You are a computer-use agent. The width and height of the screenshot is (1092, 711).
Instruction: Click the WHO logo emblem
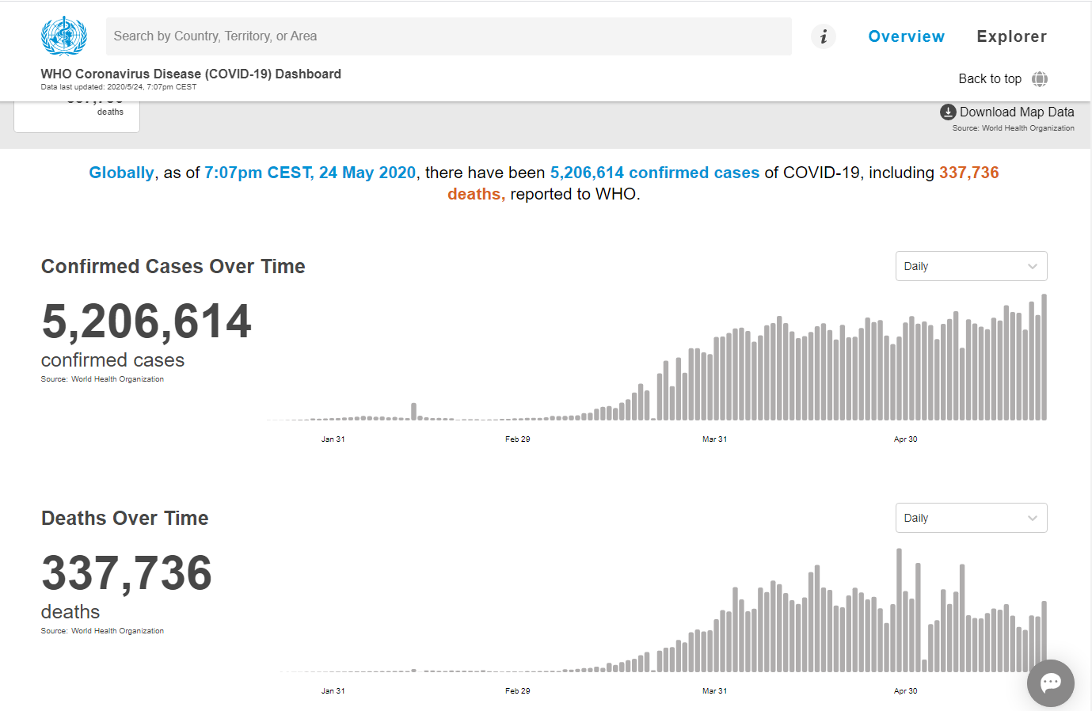click(x=63, y=36)
